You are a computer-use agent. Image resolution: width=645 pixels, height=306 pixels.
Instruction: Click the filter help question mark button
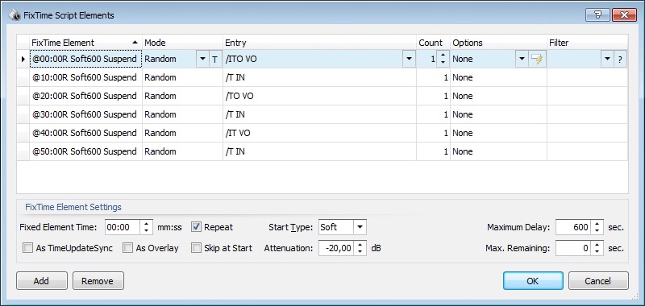[x=620, y=59]
